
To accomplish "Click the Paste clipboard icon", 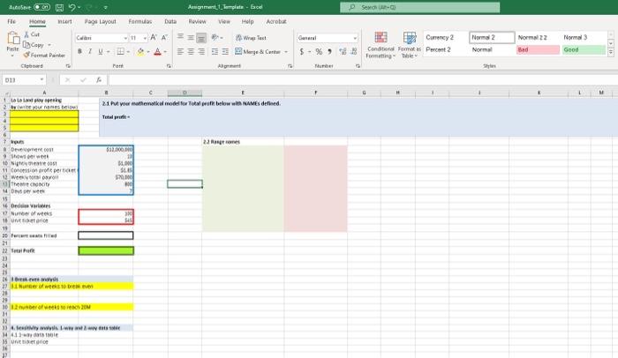I will (x=13, y=38).
